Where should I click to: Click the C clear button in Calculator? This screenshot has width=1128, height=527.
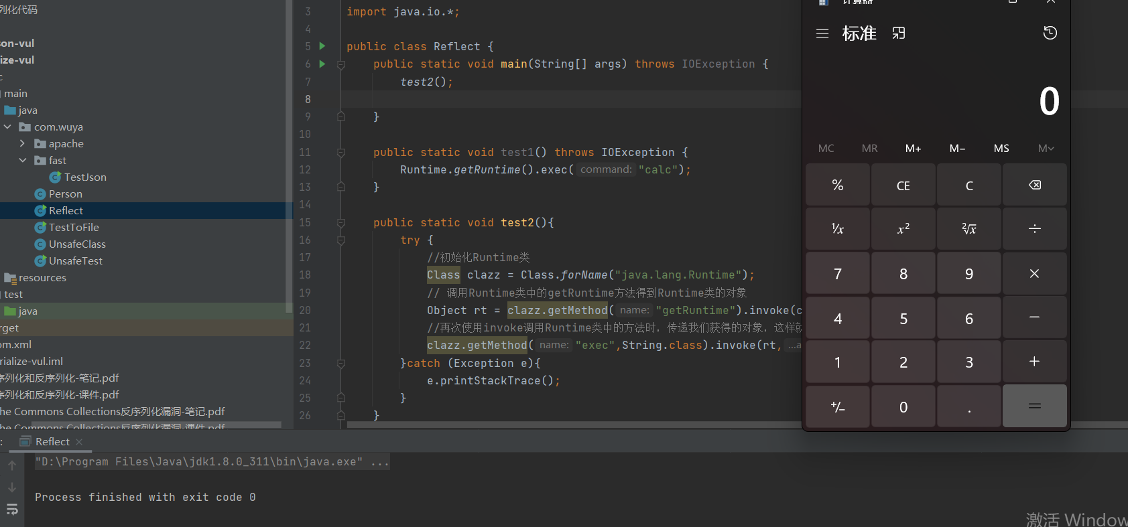[x=969, y=185]
